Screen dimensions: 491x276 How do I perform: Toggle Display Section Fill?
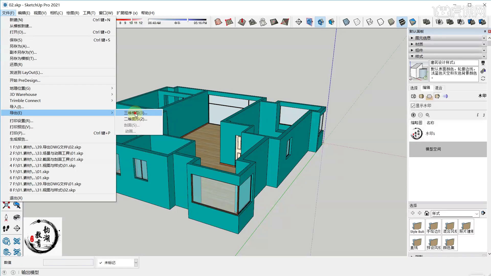(x=331, y=22)
